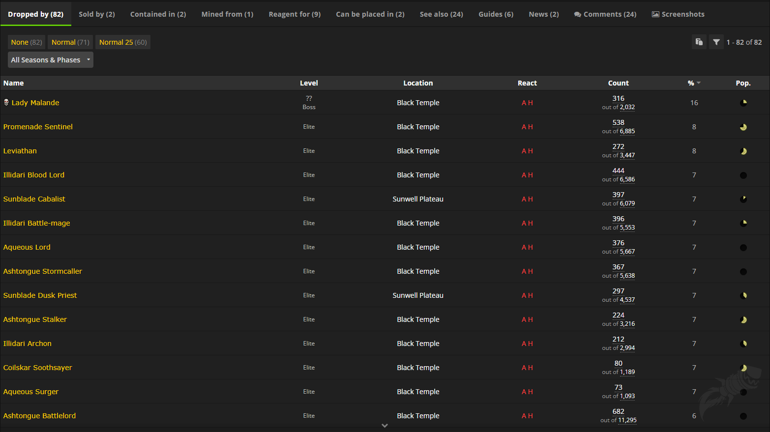Click Sunblade Dusk Priest popularity pie icon
Screen dimensions: 770x432
click(x=743, y=295)
